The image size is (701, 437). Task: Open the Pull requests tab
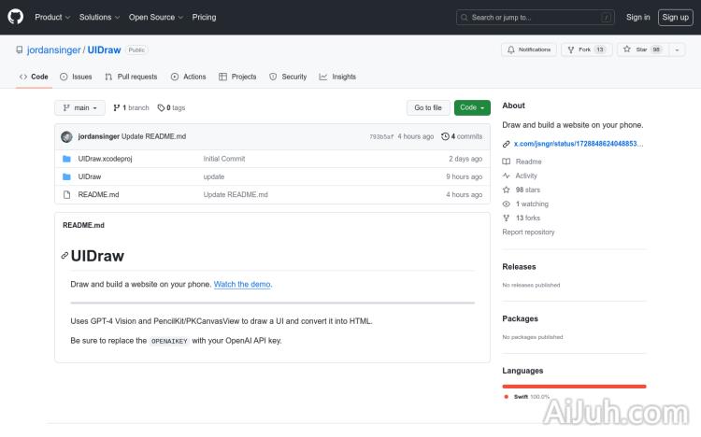[x=131, y=77]
